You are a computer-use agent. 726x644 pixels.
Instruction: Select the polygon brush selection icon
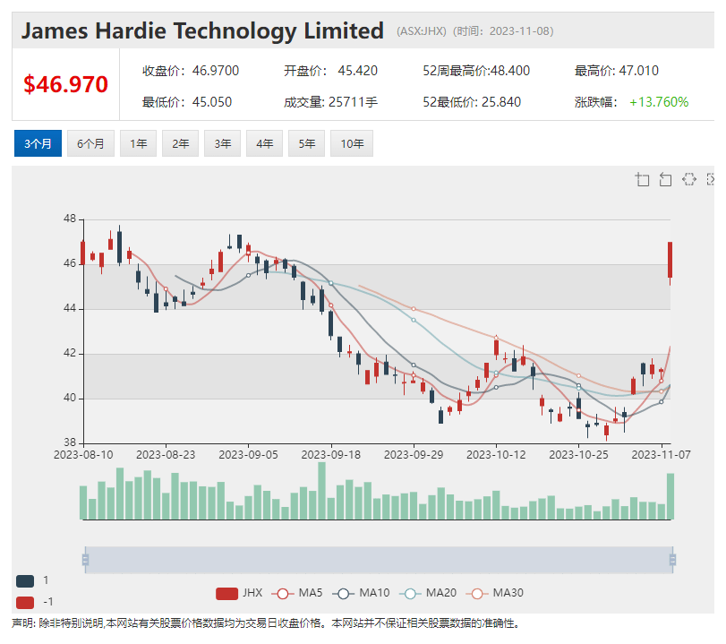tap(688, 179)
